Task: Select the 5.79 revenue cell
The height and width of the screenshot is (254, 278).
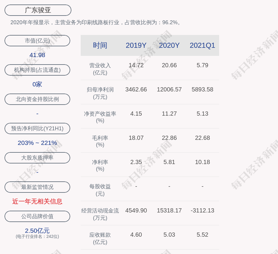Action: 202,65
